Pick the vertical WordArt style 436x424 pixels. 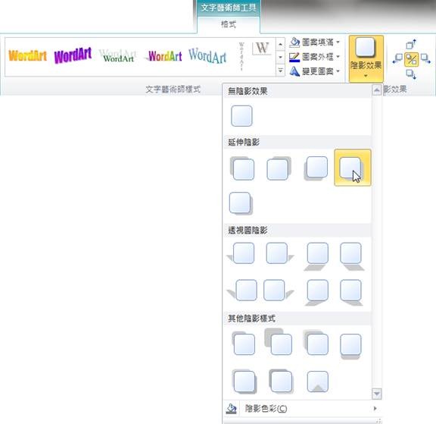241,56
